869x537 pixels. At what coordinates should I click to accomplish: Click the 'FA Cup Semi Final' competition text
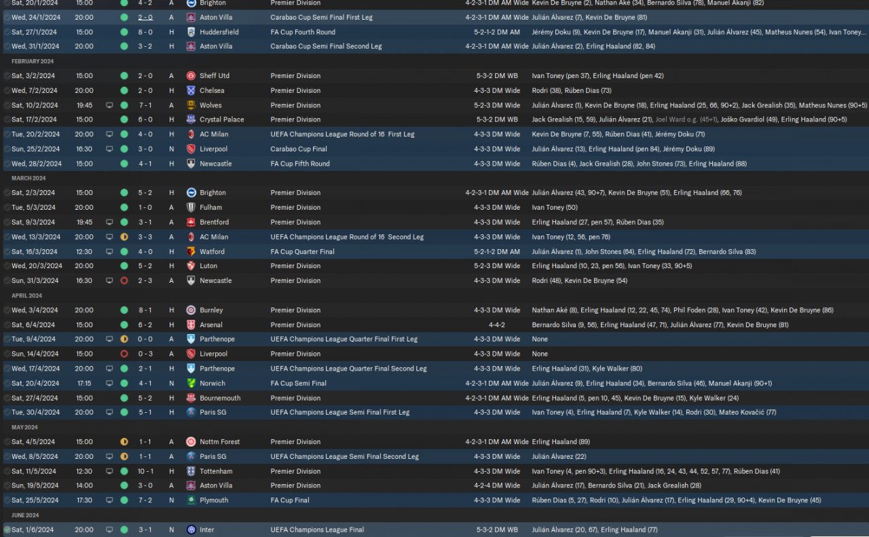[x=298, y=384]
